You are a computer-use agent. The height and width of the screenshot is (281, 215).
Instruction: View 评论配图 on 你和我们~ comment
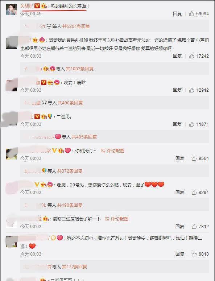[113, 151]
